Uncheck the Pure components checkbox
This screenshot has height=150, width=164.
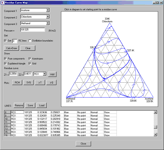click(5, 58)
